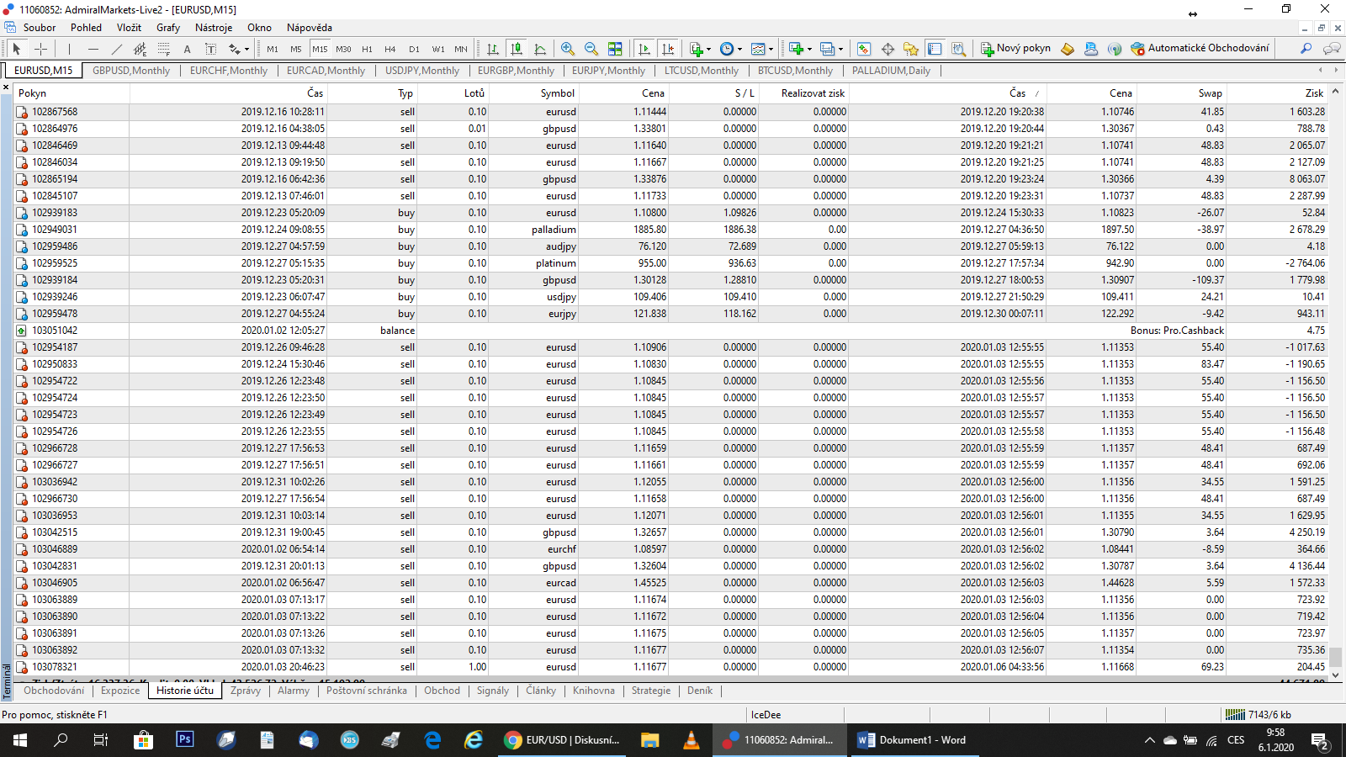Select the trendline drawing tool
Image resolution: width=1346 pixels, height=757 pixels.
tap(116, 49)
